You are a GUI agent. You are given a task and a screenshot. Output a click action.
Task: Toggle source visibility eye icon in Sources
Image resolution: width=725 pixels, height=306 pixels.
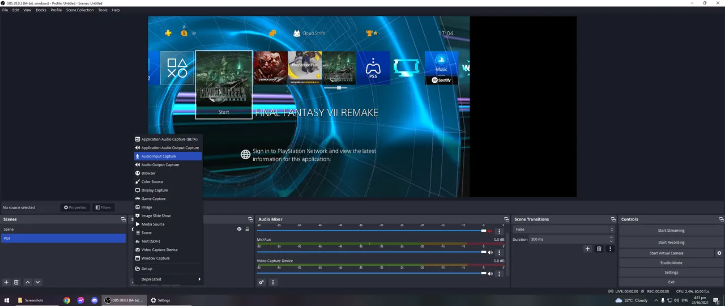tap(239, 229)
